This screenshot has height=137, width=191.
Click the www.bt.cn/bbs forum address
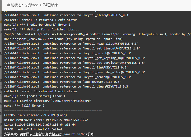pos(76,134)
